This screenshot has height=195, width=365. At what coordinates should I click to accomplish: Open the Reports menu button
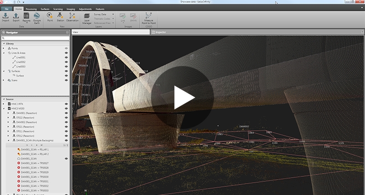pos(26,18)
